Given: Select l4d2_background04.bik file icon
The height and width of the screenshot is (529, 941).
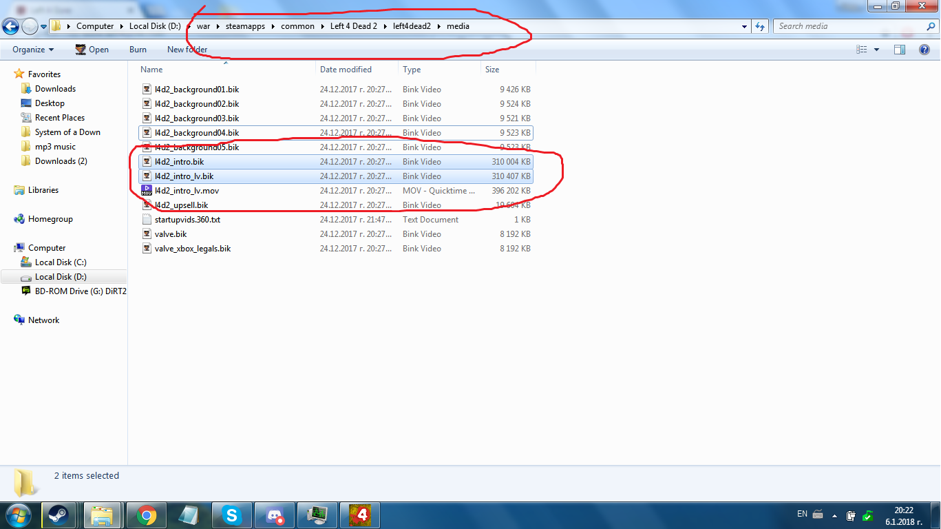Looking at the screenshot, I should (x=147, y=133).
